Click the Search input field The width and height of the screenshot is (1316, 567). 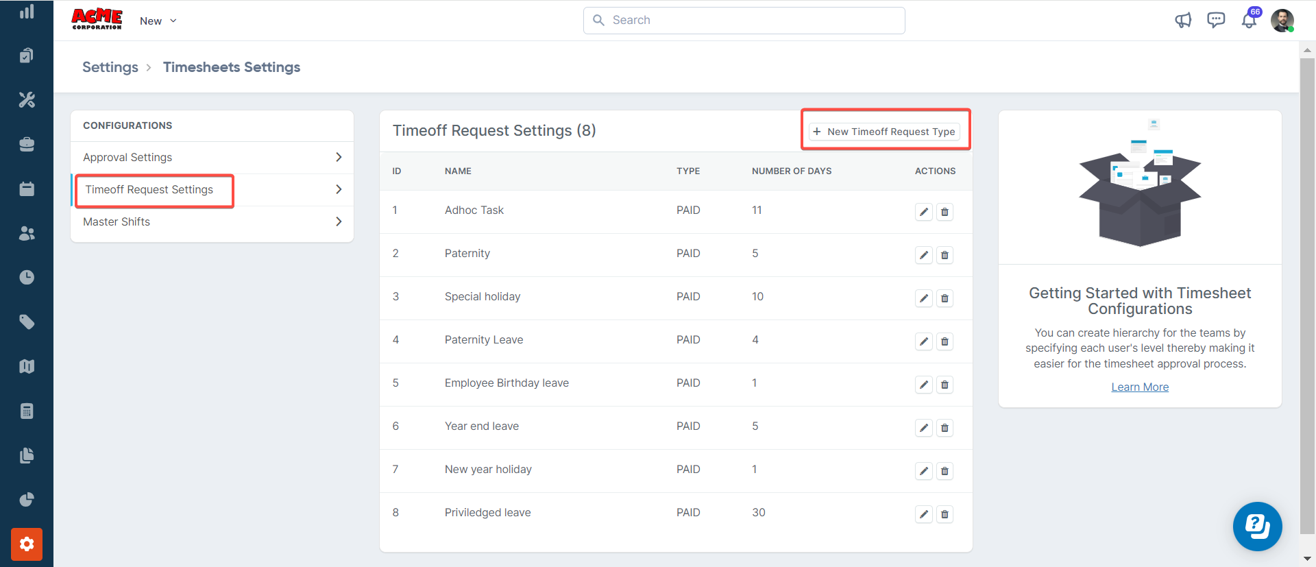point(744,21)
